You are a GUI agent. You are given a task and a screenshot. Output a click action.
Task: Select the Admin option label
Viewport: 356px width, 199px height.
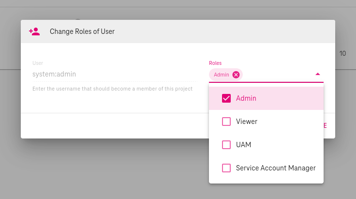click(x=246, y=98)
